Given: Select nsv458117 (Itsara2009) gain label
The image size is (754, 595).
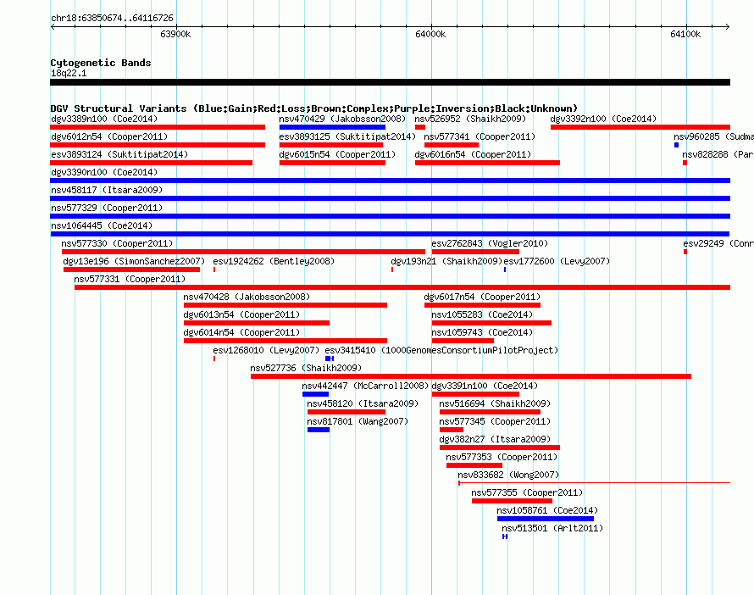Looking at the screenshot, I should (107, 190).
